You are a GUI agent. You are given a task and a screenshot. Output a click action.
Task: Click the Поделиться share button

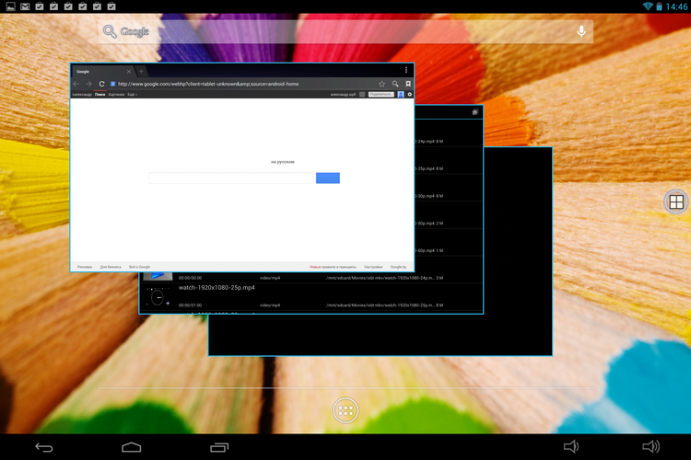[x=381, y=94]
